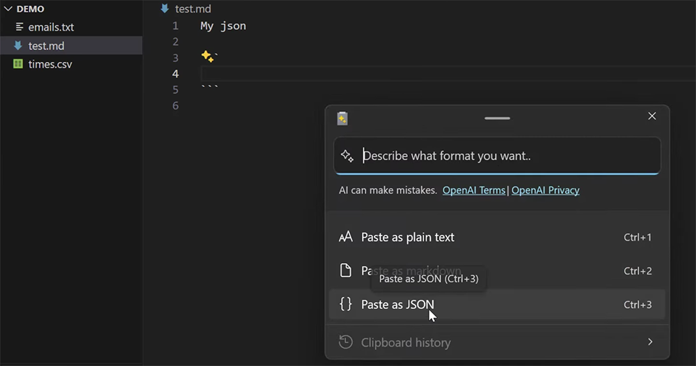Click the curly braces JSON icon
696x366 pixels.
click(345, 304)
